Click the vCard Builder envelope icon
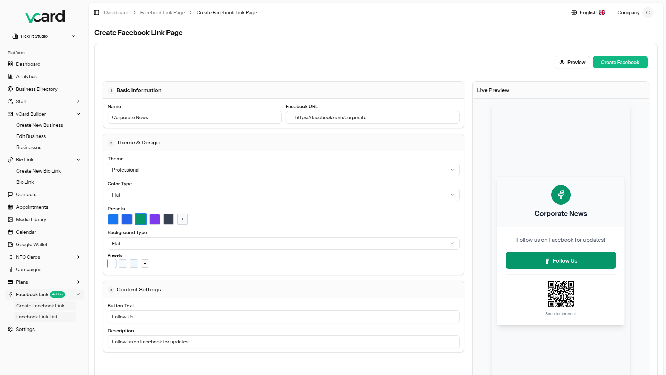Image resolution: width=666 pixels, height=375 pixels. 10,114
